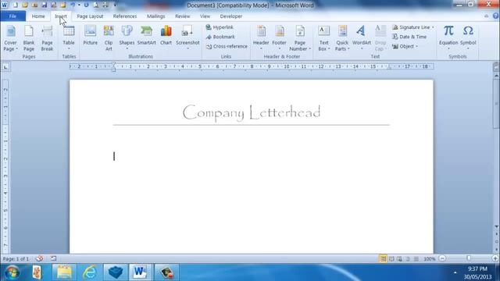Insert an Equation
This screenshot has width=500, height=281.
(448, 37)
